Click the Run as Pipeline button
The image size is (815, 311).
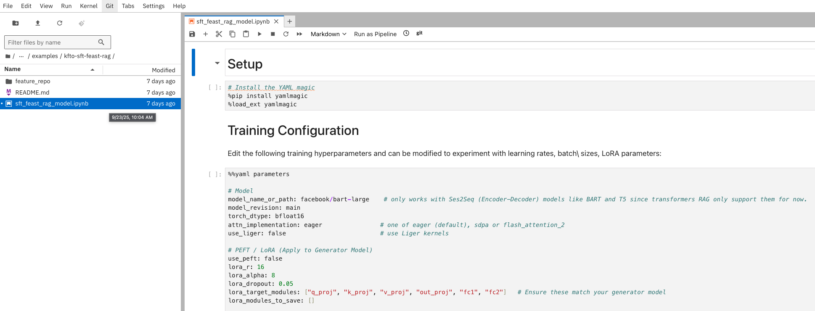[375, 34]
